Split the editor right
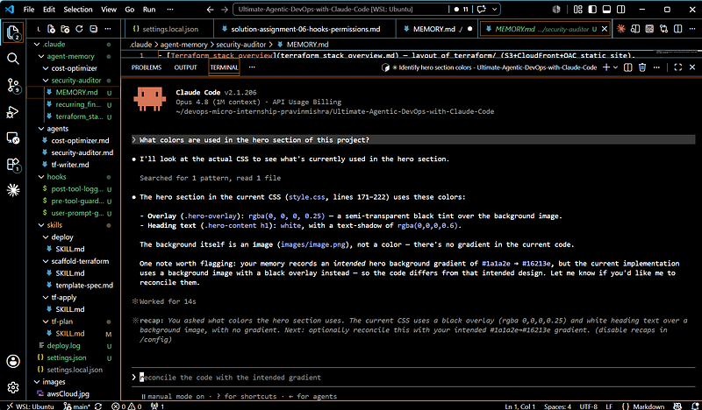702x410 pixels. click(678, 29)
